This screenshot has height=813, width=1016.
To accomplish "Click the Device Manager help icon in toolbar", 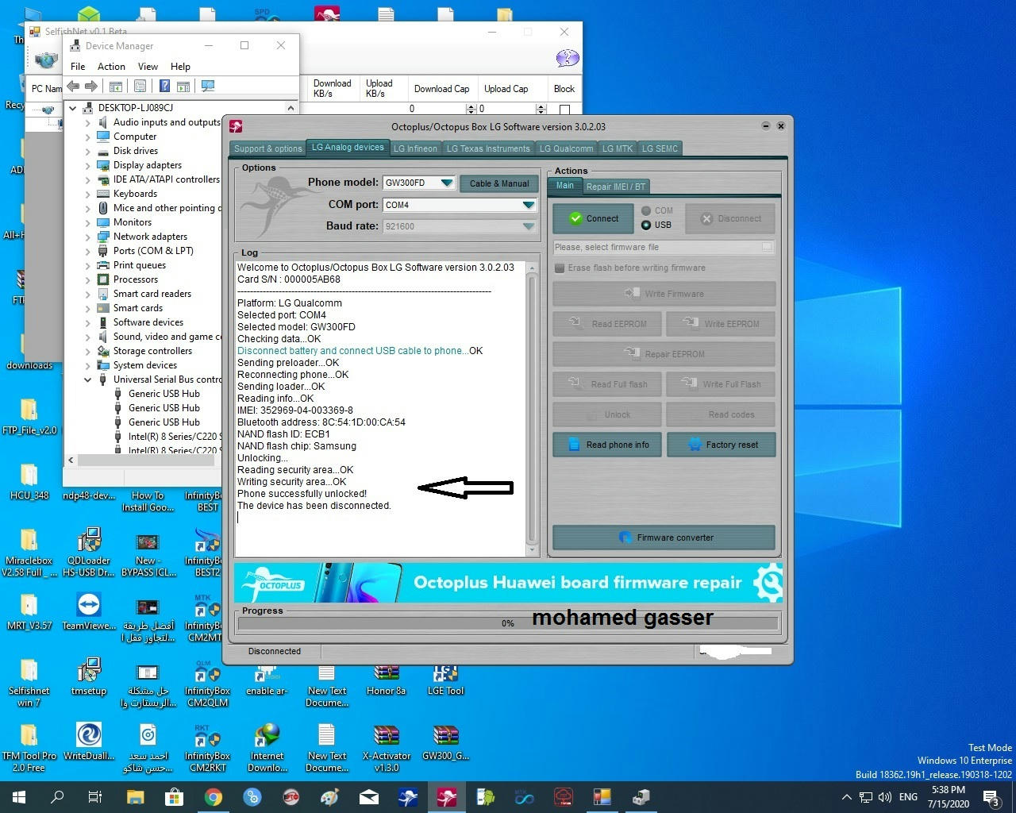I will (164, 86).
